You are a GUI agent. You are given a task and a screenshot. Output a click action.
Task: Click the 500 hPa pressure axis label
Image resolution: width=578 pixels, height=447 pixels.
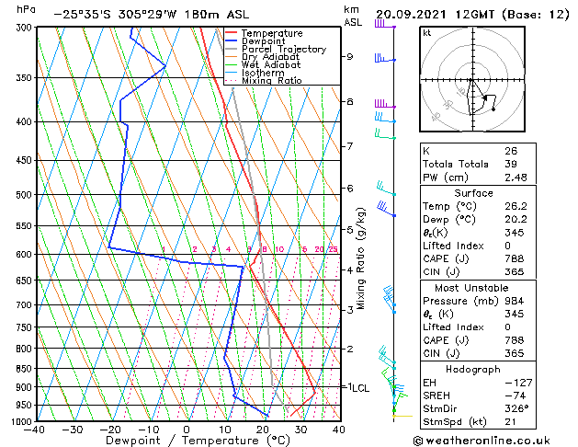(x=24, y=195)
